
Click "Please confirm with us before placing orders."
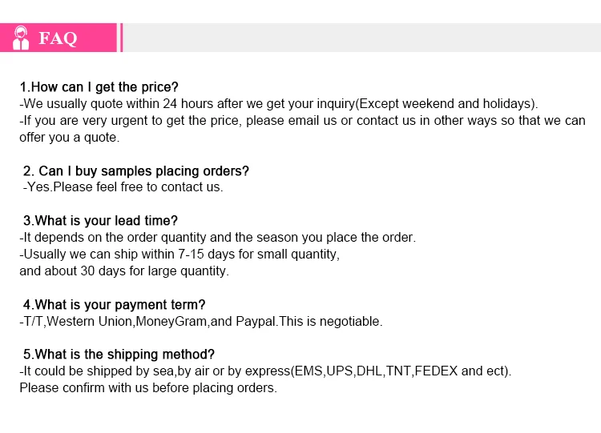click(x=148, y=388)
